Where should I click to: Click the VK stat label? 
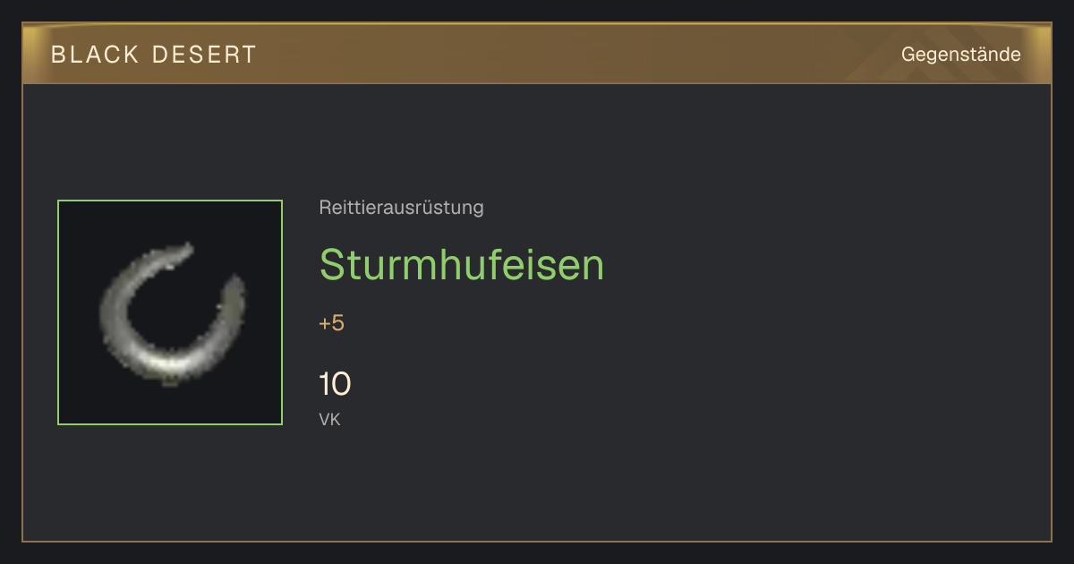[329, 419]
